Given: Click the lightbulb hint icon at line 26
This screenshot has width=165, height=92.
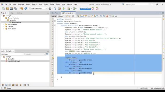Looking at the screenshot, I should pyautogui.click(x=53, y=73).
